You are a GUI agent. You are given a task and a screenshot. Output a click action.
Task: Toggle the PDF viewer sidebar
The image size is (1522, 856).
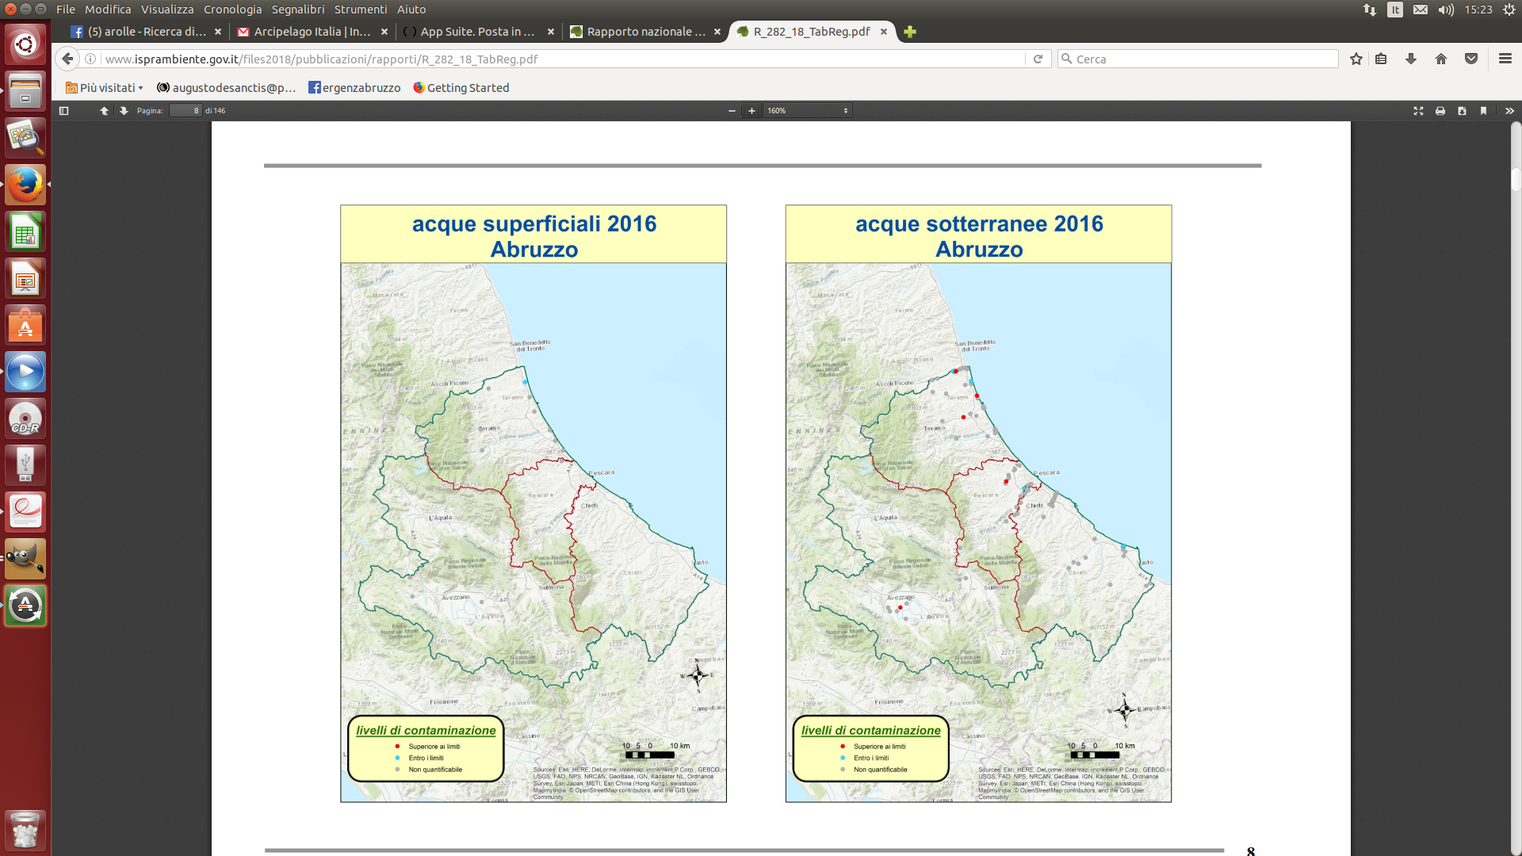pos(64,111)
